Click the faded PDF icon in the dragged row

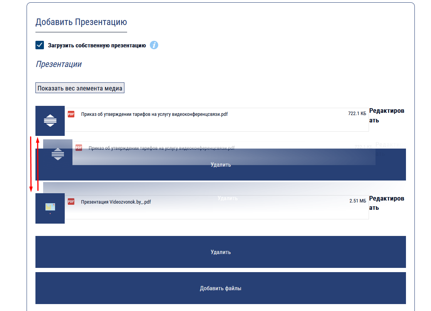79,147
